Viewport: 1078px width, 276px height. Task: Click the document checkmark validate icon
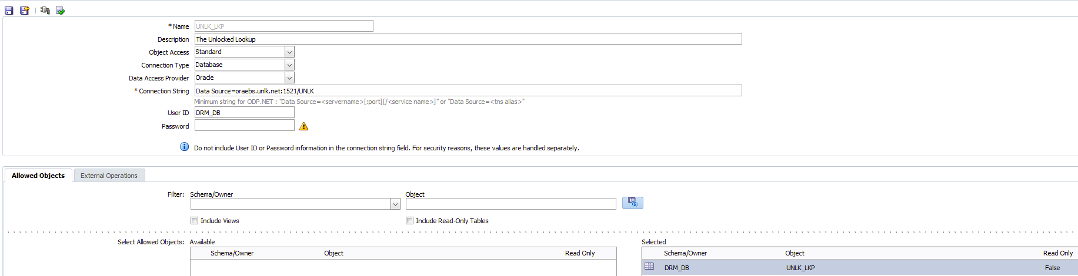60,11
